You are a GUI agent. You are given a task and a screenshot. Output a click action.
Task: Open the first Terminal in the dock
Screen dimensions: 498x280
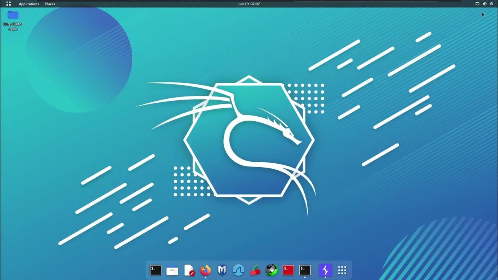(x=156, y=270)
